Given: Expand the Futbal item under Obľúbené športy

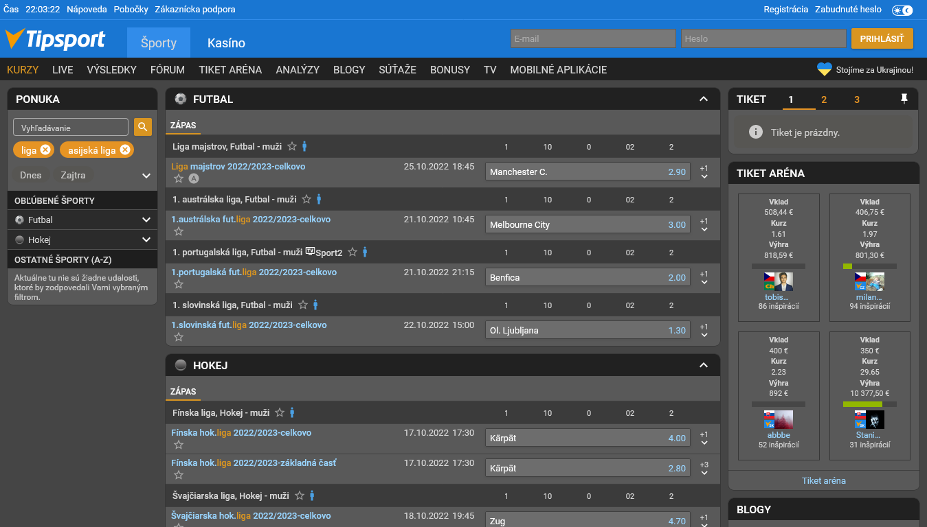Looking at the screenshot, I should coord(146,220).
